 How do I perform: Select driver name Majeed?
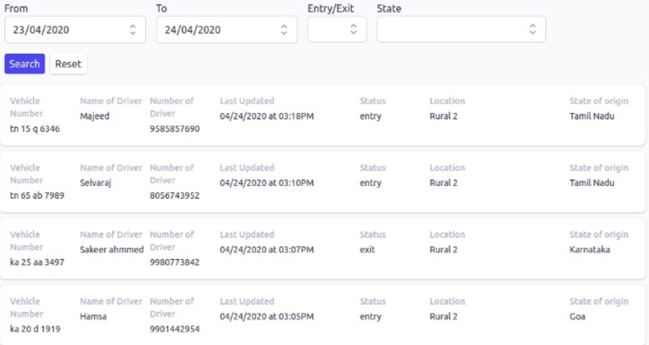(x=95, y=116)
